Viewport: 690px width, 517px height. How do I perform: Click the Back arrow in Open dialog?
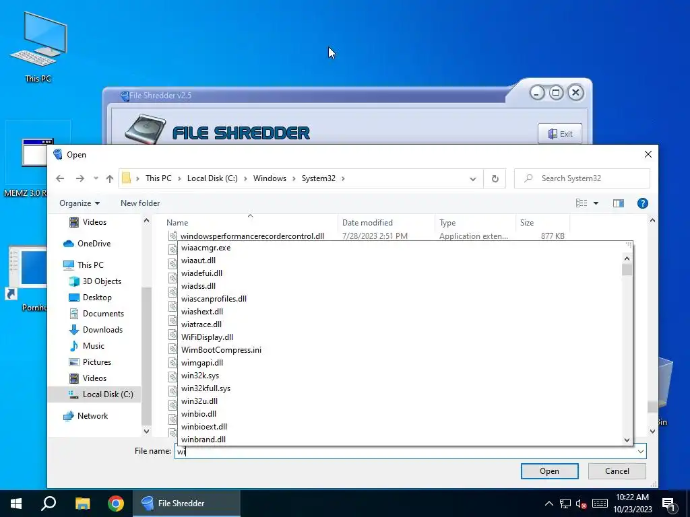[60, 178]
